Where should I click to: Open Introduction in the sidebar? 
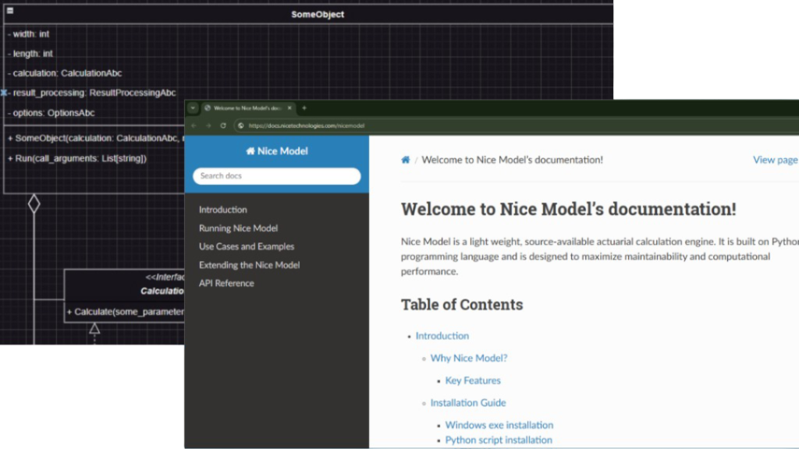coord(222,210)
